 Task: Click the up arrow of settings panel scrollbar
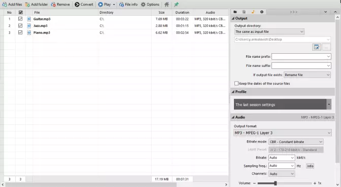click(337, 17)
